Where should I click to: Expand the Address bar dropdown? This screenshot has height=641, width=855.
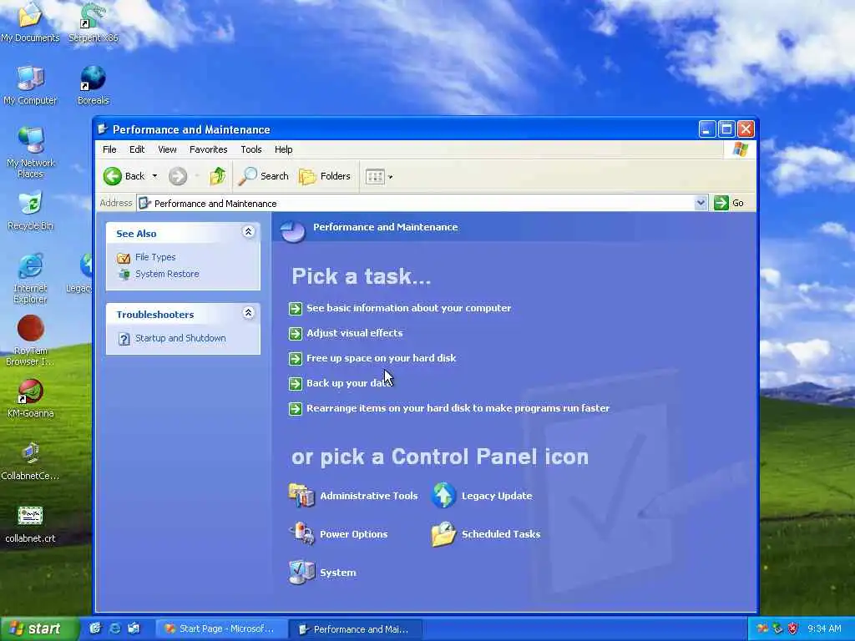701,203
